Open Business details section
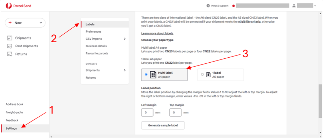This screenshot has height=140, width=323. [x=96, y=46]
